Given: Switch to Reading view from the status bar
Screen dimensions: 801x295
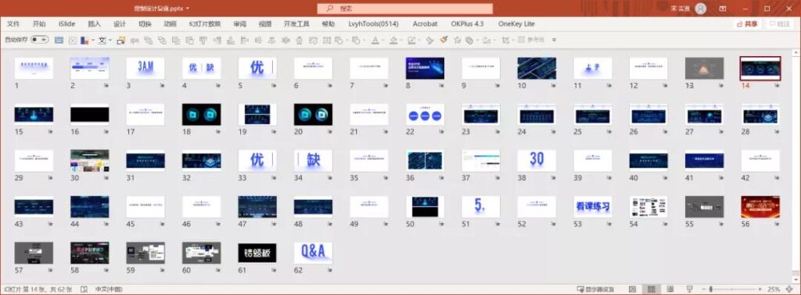Looking at the screenshot, I should point(670,290).
